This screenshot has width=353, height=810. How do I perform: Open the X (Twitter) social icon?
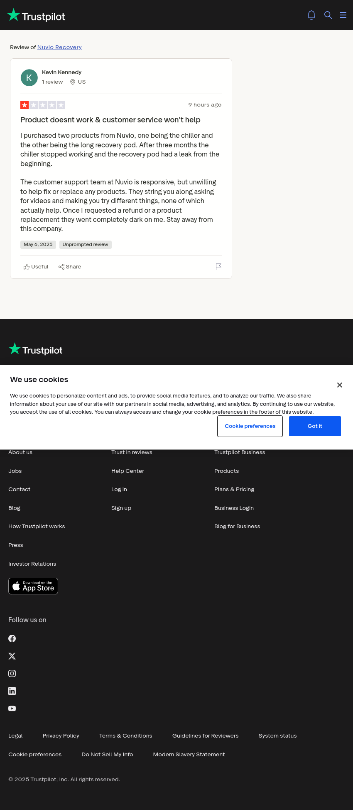tap(12, 656)
